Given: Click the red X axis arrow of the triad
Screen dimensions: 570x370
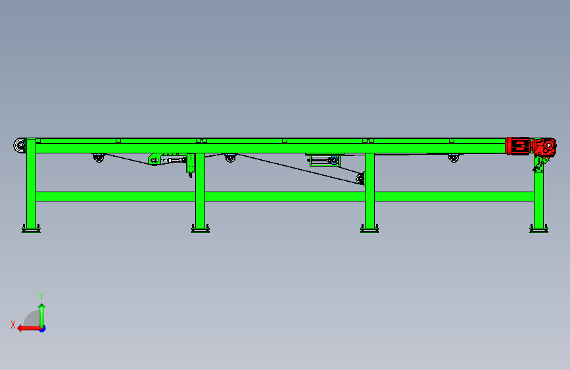Looking at the screenshot, I should click(x=29, y=329).
